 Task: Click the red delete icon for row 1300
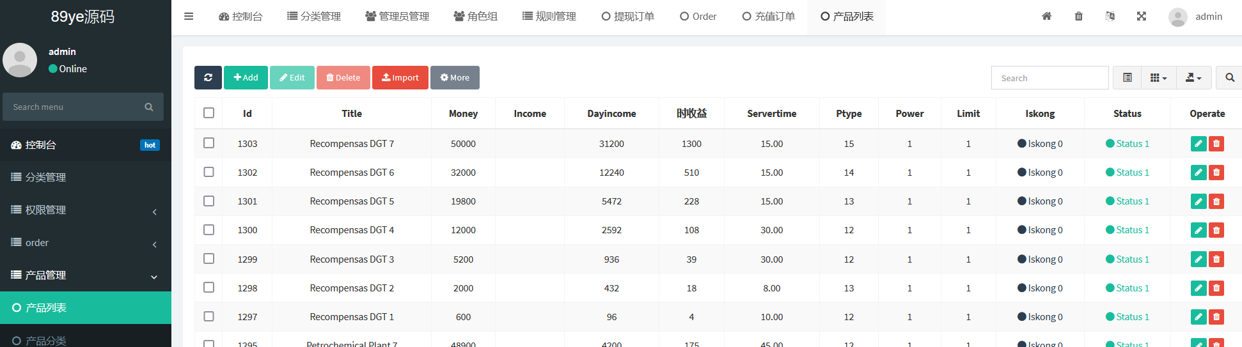click(x=1216, y=230)
